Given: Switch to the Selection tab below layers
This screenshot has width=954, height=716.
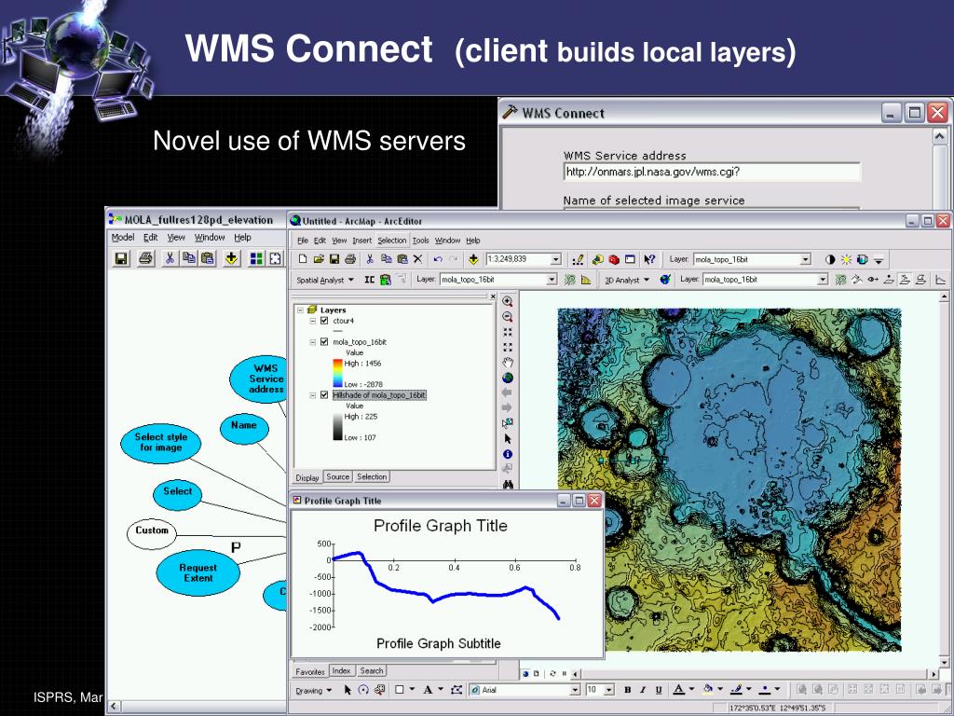Looking at the screenshot, I should pyautogui.click(x=372, y=477).
